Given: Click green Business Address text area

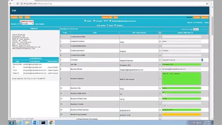Looking at the screenshot, I should pyautogui.click(x=182, y=78).
